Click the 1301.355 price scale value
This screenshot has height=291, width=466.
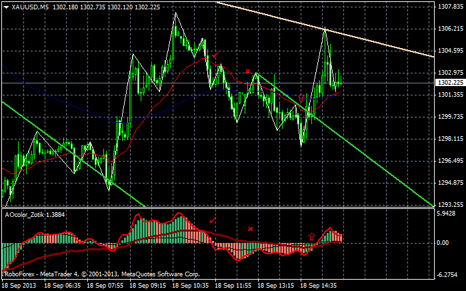coord(451,95)
